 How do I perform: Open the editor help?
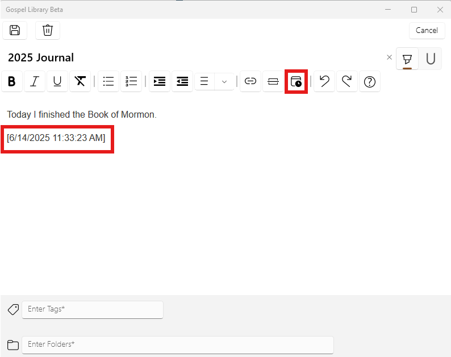coord(370,81)
